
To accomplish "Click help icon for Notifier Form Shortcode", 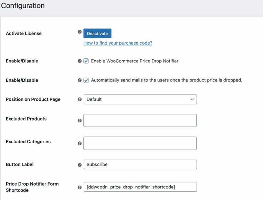I will (80, 187).
